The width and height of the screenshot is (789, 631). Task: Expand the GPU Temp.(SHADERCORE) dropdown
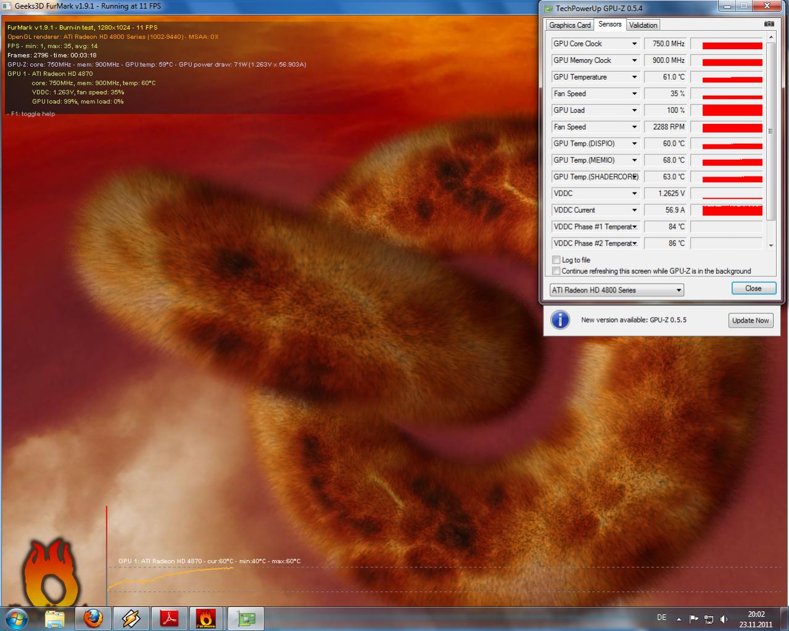tap(634, 177)
